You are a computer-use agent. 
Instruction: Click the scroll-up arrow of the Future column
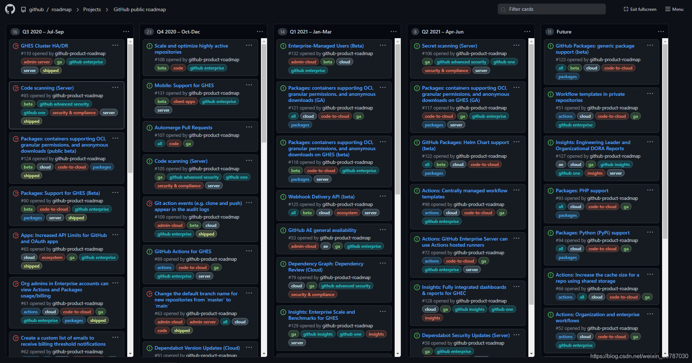[x=665, y=41]
